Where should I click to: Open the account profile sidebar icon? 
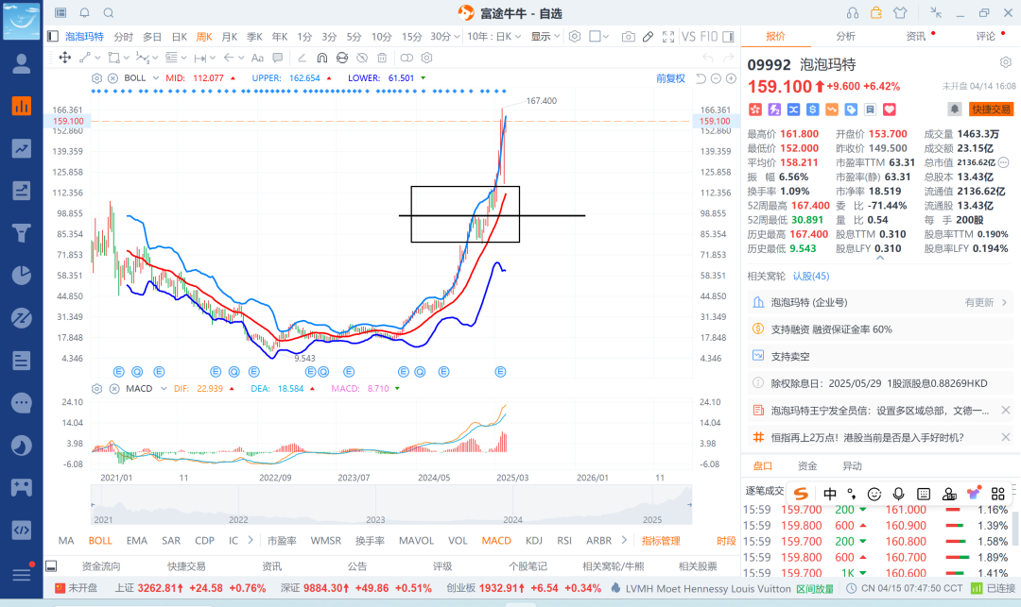click(x=22, y=63)
